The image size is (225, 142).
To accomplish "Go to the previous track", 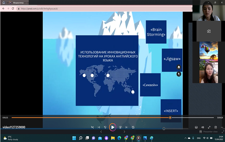I will [x=99, y=127].
